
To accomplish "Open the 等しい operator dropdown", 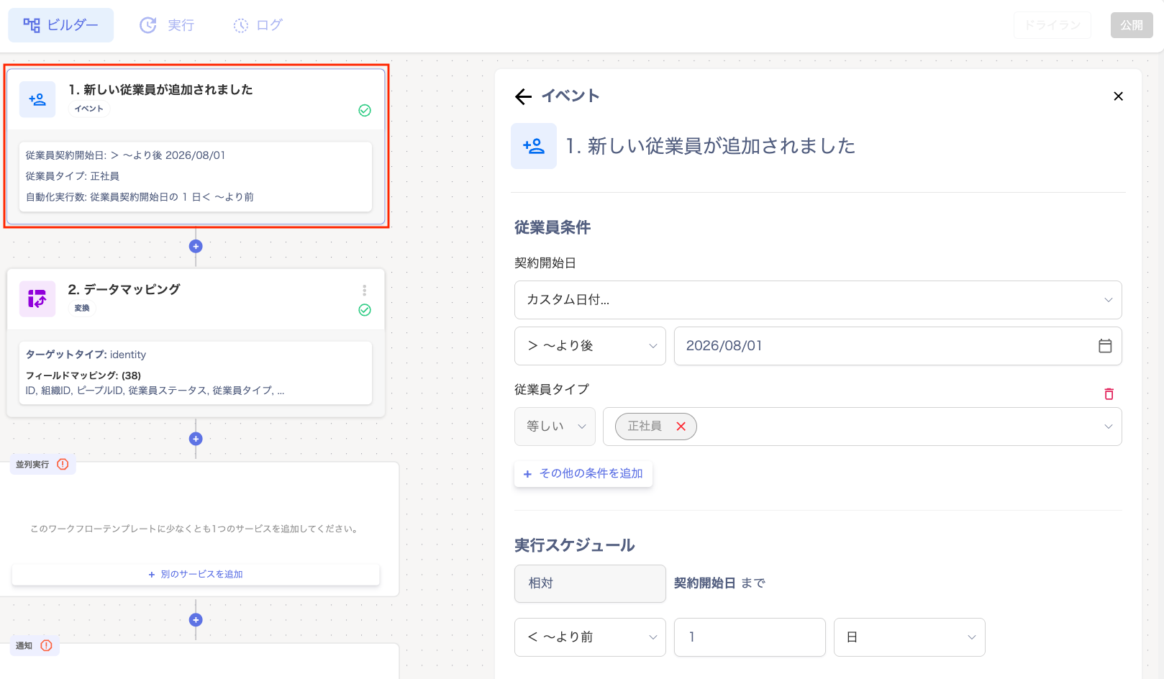I will coord(555,427).
